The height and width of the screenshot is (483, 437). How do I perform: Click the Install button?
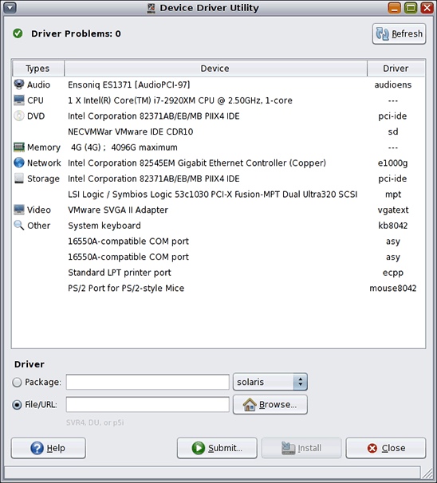[301, 448]
